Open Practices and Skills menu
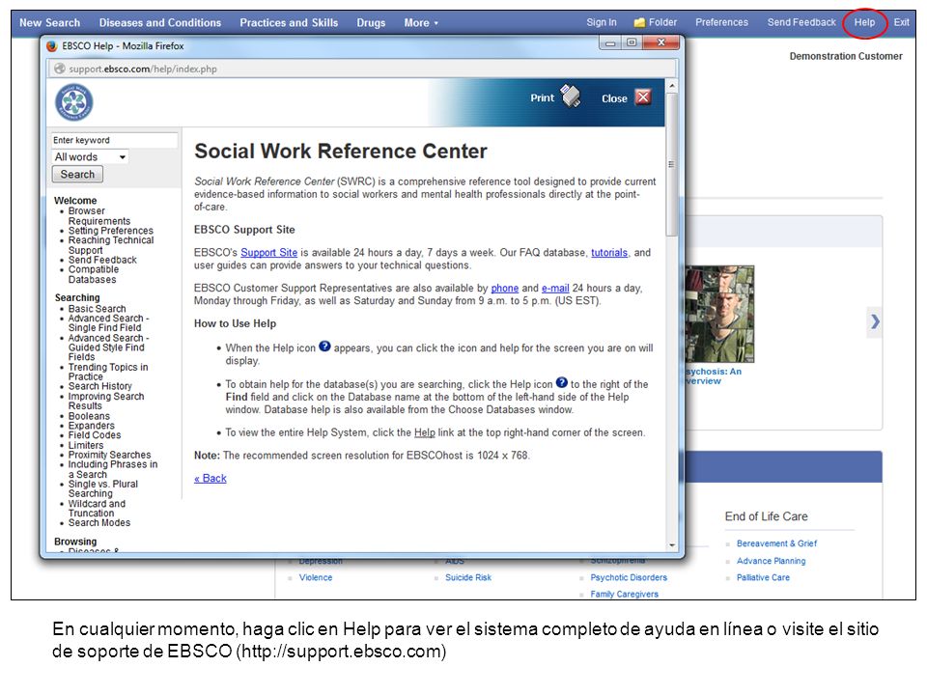This screenshot has width=927, height=695. 289,23
